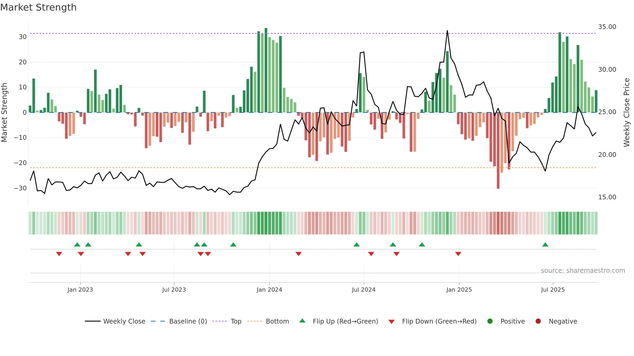
Task: Click the rotated 'Market Strength' left axis title
Action: [x=4, y=112]
